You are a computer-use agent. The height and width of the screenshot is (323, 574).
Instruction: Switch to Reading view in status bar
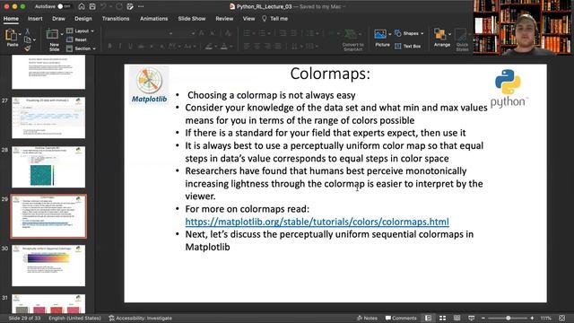pyautogui.click(x=457, y=318)
